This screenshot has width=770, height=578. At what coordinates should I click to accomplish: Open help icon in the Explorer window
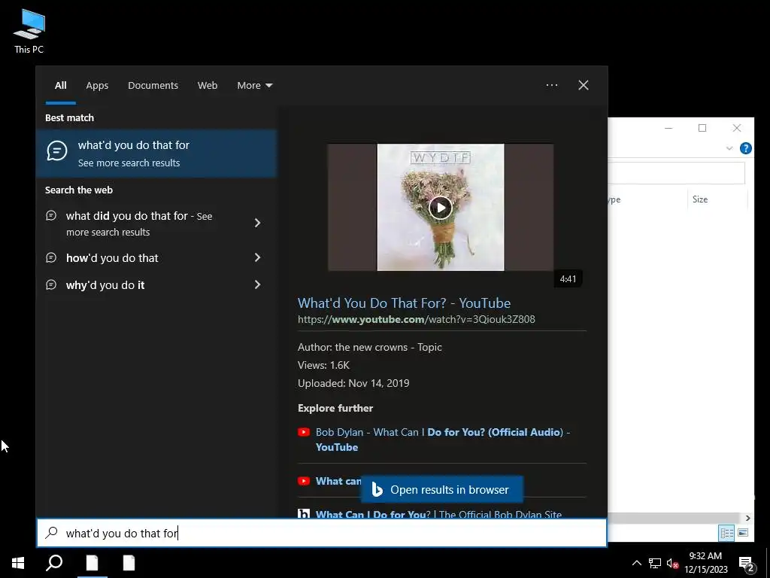745,148
